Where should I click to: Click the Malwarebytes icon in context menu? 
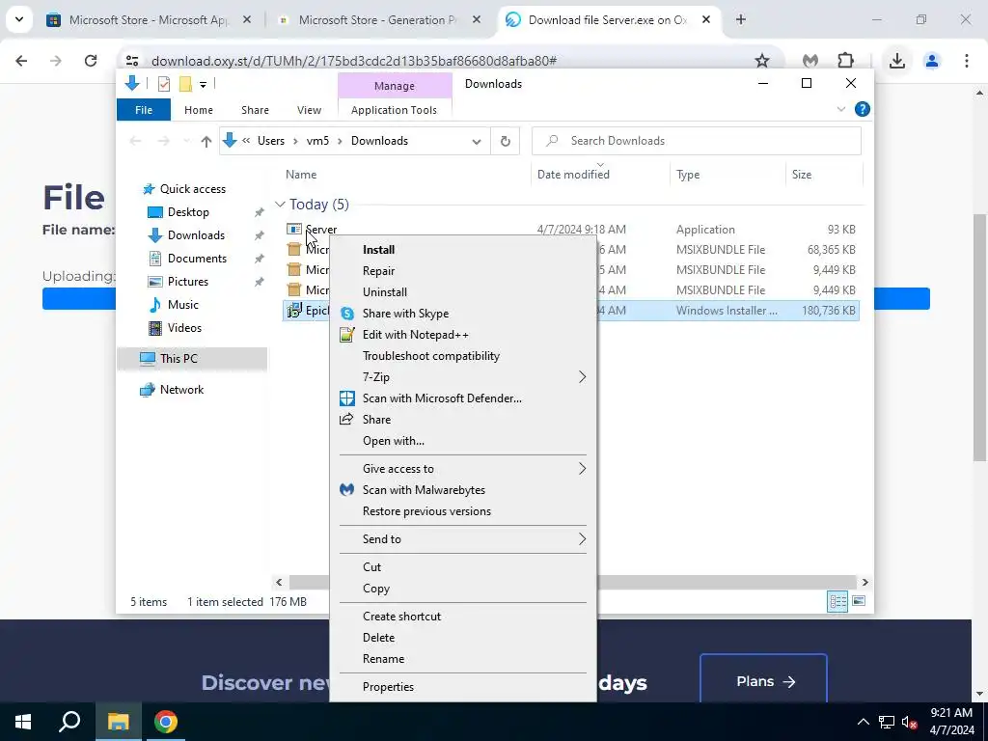347,489
